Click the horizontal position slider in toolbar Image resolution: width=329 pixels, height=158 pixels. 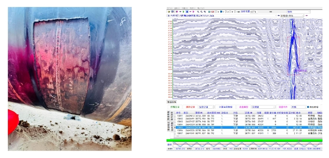tap(271, 12)
